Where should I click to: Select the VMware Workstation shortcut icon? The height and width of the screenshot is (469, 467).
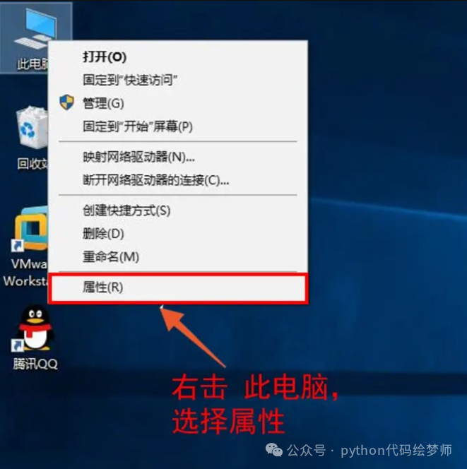tap(31, 229)
